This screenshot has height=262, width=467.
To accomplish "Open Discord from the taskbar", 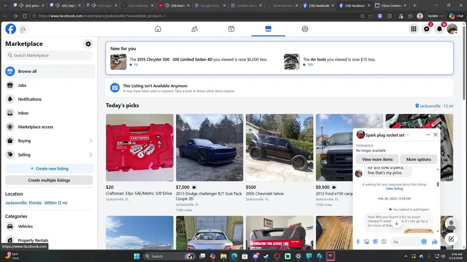I will [255, 256].
